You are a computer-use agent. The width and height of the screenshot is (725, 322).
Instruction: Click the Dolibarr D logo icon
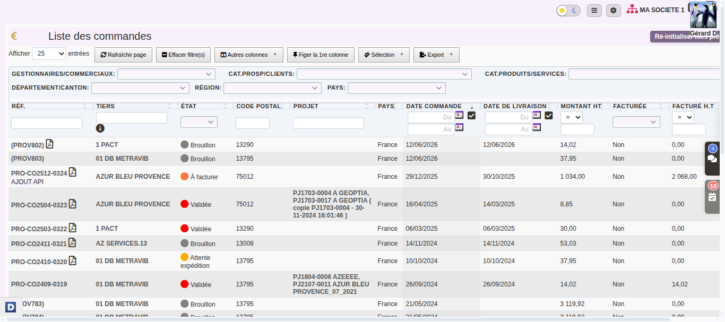pos(11,307)
